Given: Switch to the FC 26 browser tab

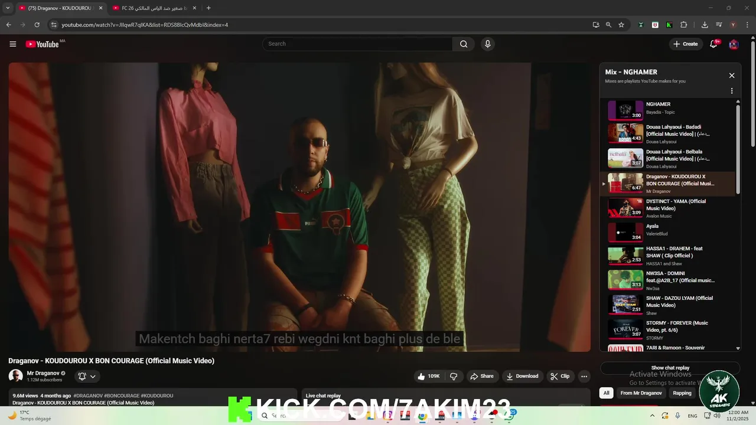Looking at the screenshot, I should pyautogui.click(x=155, y=8).
